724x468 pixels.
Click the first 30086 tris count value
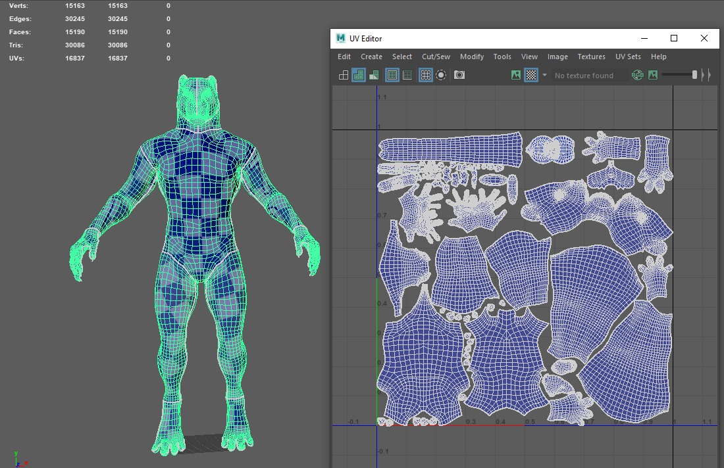75,45
